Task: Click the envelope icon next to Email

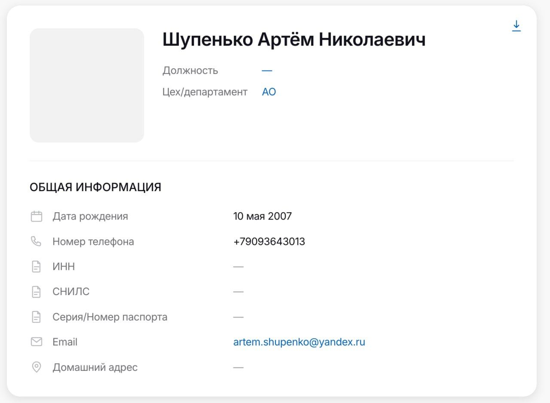Action: (37, 342)
